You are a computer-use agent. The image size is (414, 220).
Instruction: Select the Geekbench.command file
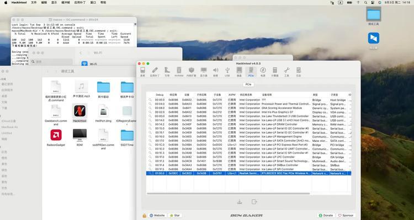(56, 111)
